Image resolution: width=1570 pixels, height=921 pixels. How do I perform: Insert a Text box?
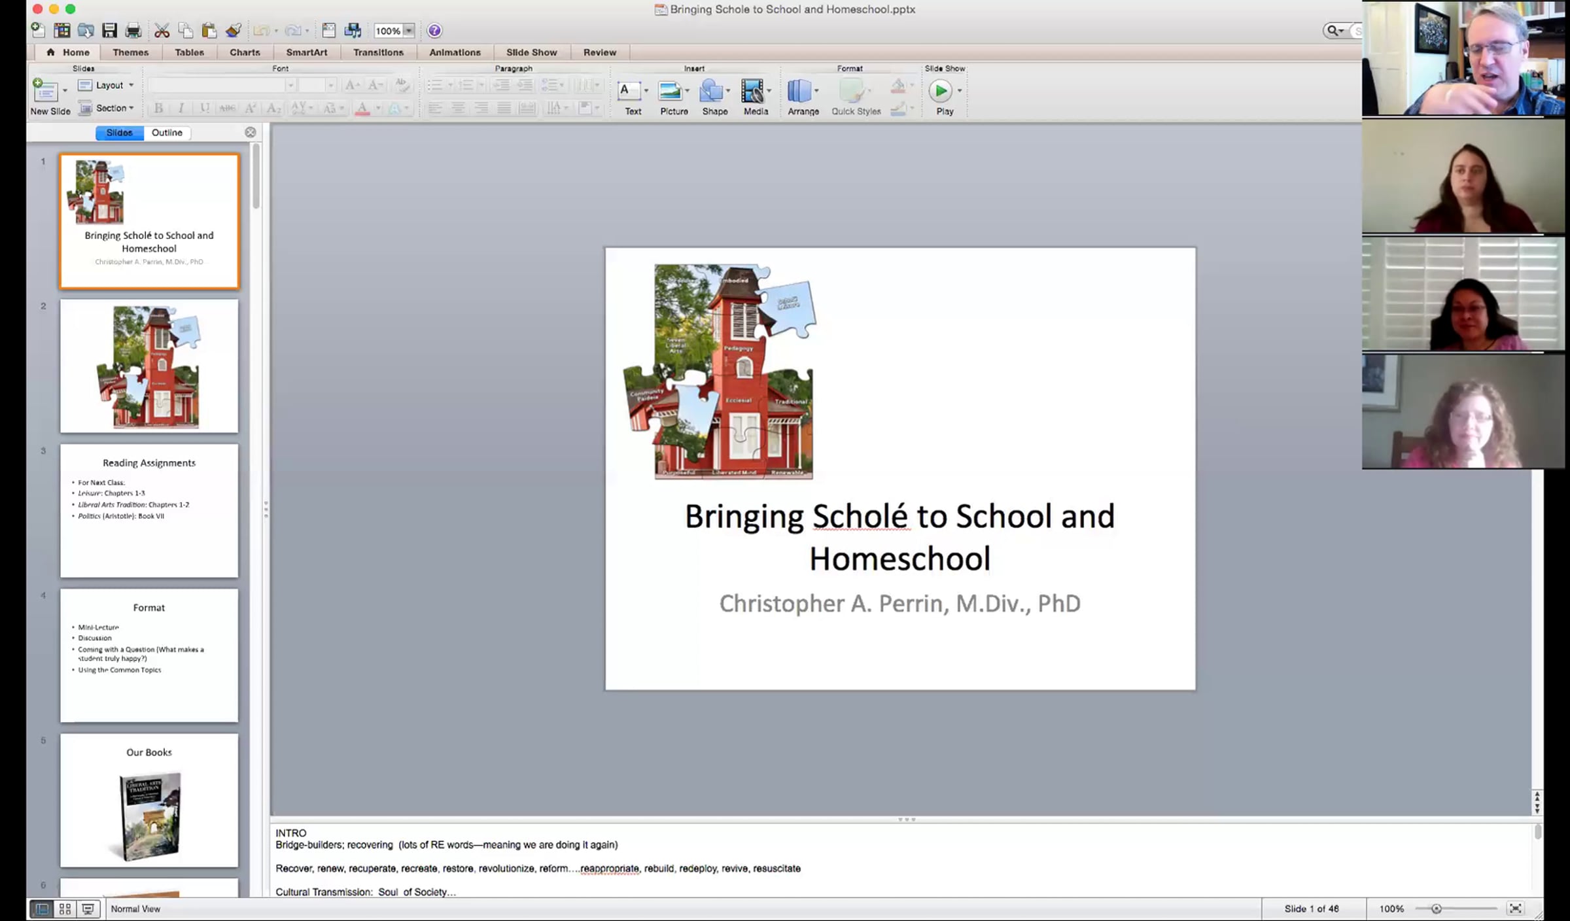[629, 91]
